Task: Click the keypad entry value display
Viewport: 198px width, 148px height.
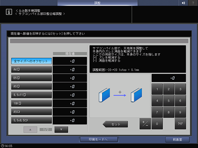Action: (x=169, y=78)
